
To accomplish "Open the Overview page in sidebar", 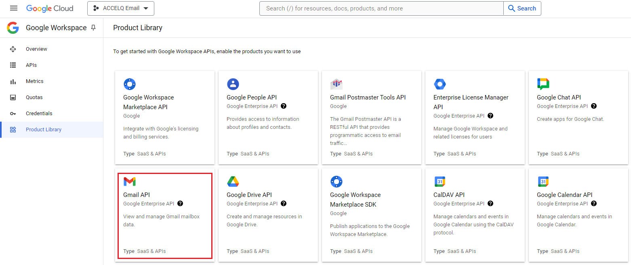I will point(52,49).
